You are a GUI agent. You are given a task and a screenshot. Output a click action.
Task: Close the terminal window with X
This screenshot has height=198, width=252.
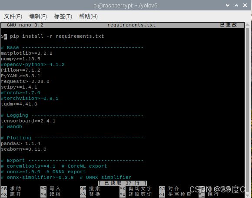[x=245, y=5]
